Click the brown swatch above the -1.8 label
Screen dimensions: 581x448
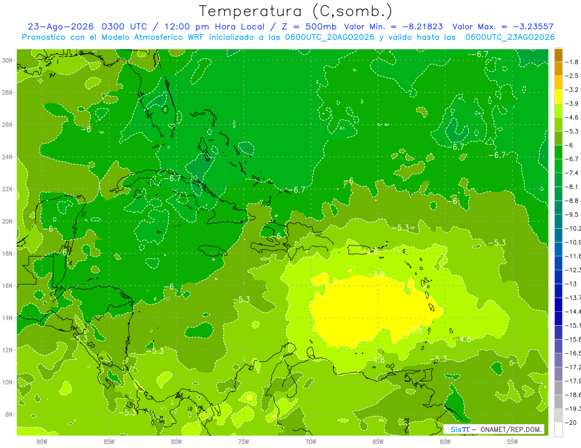(x=558, y=55)
